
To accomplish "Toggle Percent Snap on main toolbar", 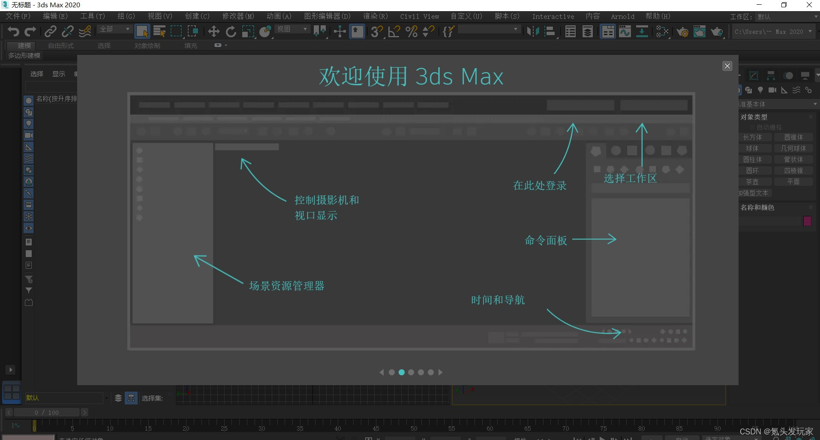I will coord(411,31).
